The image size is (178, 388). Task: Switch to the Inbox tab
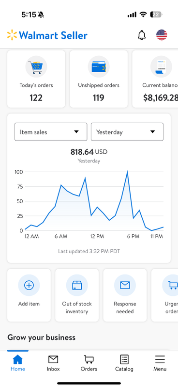point(53,363)
